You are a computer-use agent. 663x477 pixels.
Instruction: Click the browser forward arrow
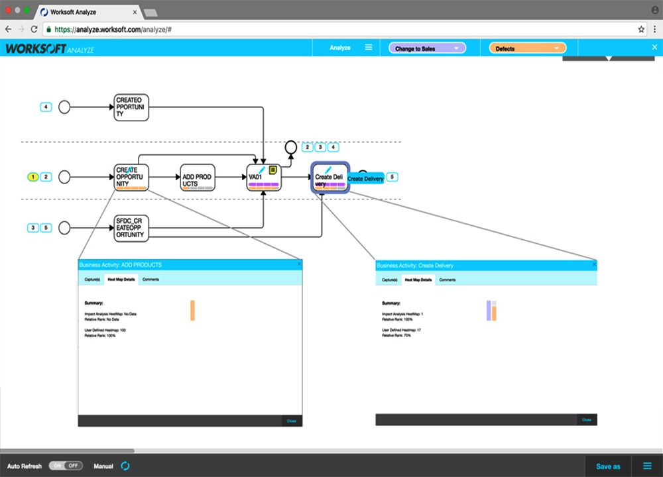(21, 29)
